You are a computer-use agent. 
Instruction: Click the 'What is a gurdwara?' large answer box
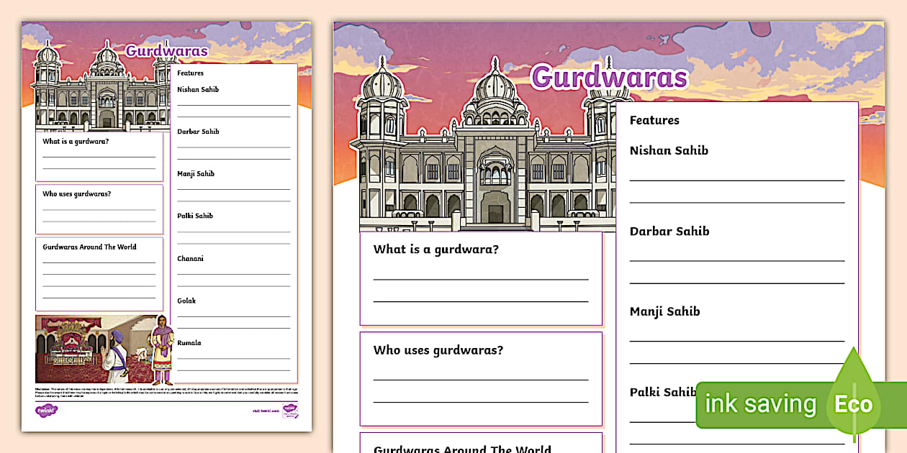pyautogui.click(x=481, y=279)
